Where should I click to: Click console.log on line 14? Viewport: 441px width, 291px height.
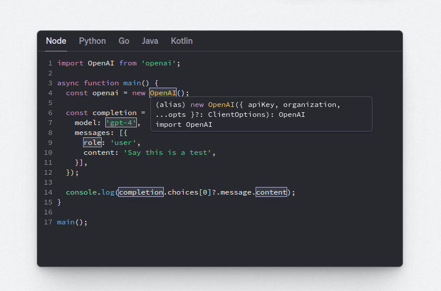[x=90, y=192]
